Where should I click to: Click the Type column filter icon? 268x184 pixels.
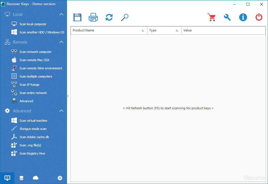(177, 31)
